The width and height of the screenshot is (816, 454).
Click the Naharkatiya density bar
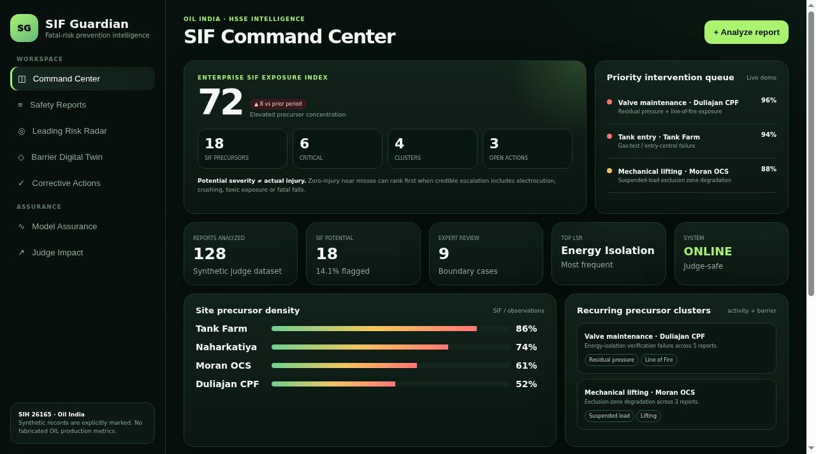(x=390, y=347)
